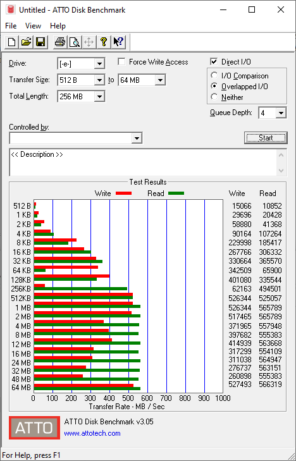Viewport: 296px width, 461px height.
Task: Open Print Preview toolbar icon
Action: coord(75,42)
